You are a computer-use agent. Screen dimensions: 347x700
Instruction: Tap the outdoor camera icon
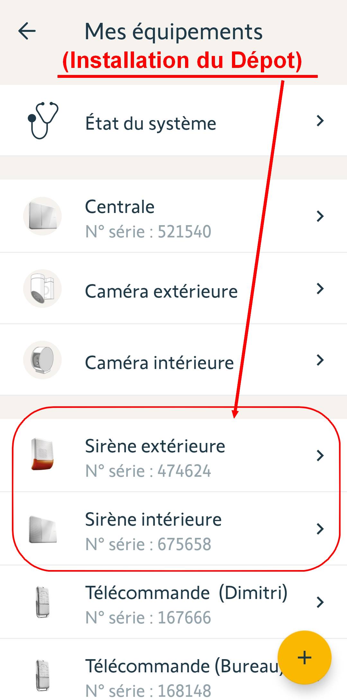coord(42,289)
